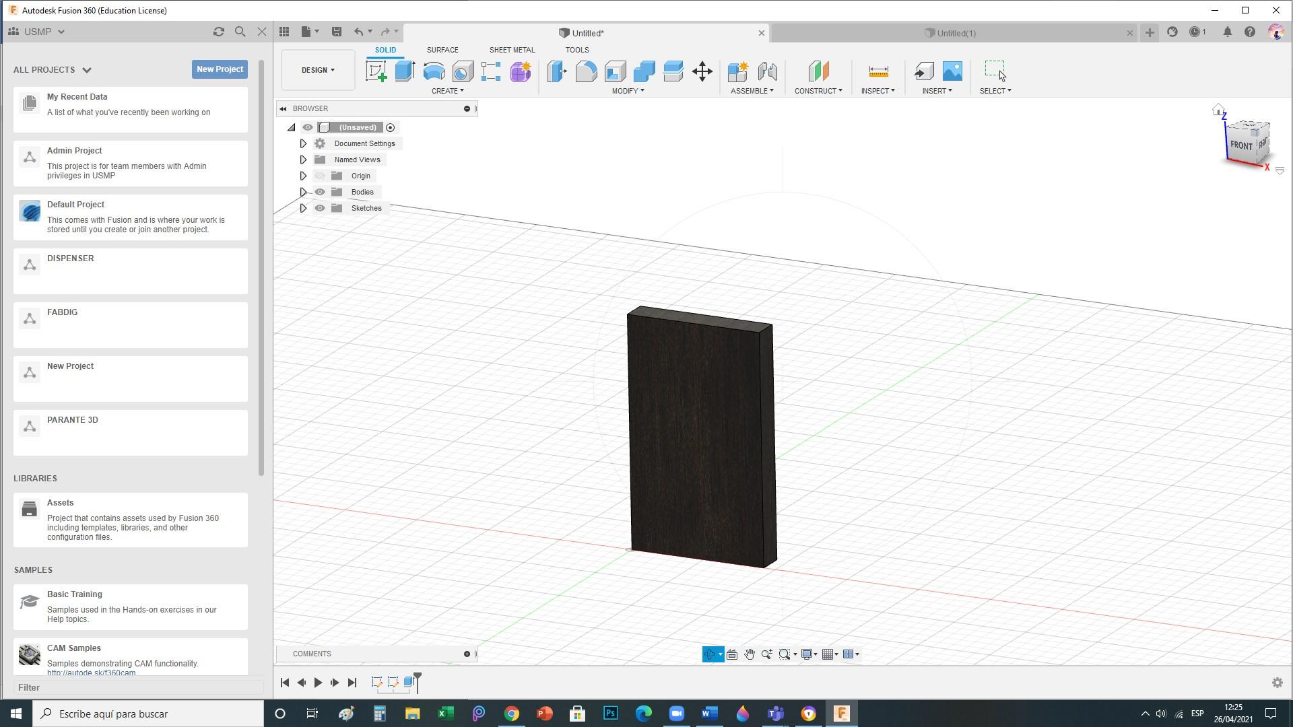
Task: Select the Offset Plane construct tool
Action: point(818,71)
